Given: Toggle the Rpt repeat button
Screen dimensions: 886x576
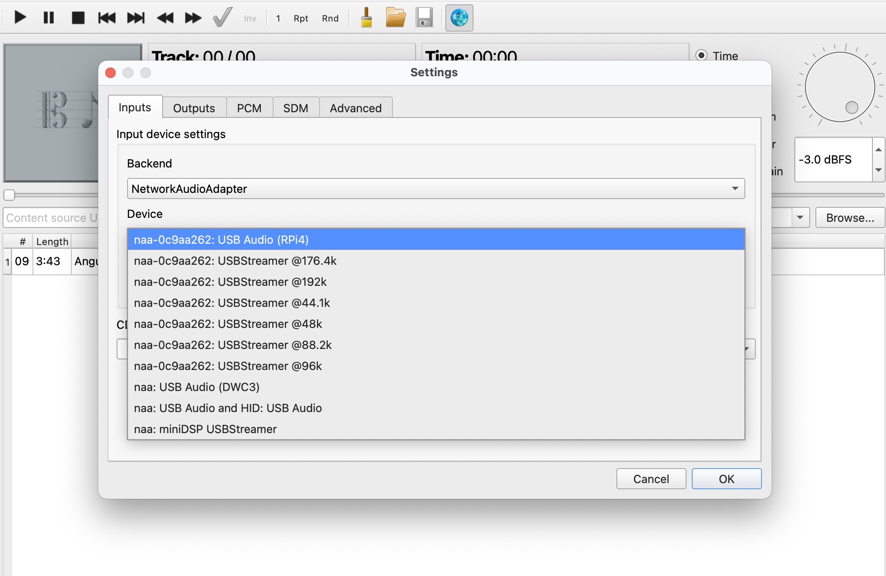Looking at the screenshot, I should click(301, 18).
